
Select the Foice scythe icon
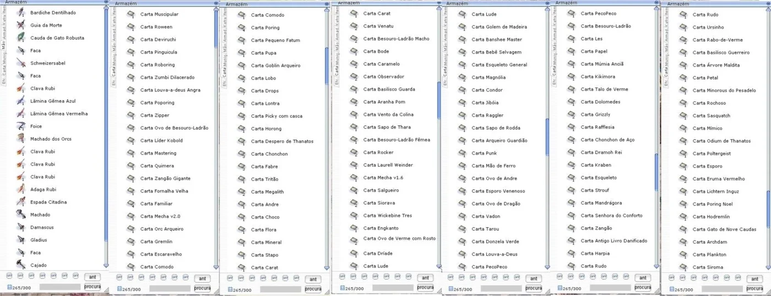[20, 127]
